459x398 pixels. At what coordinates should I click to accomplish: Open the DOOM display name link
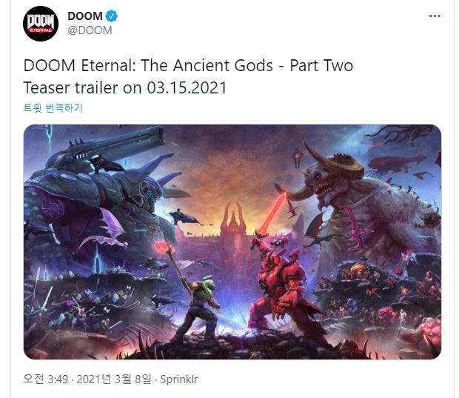(x=85, y=16)
